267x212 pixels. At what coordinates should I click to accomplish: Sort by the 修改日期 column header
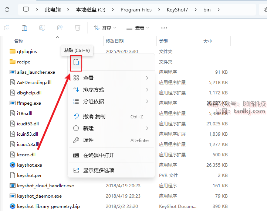tap(115, 41)
